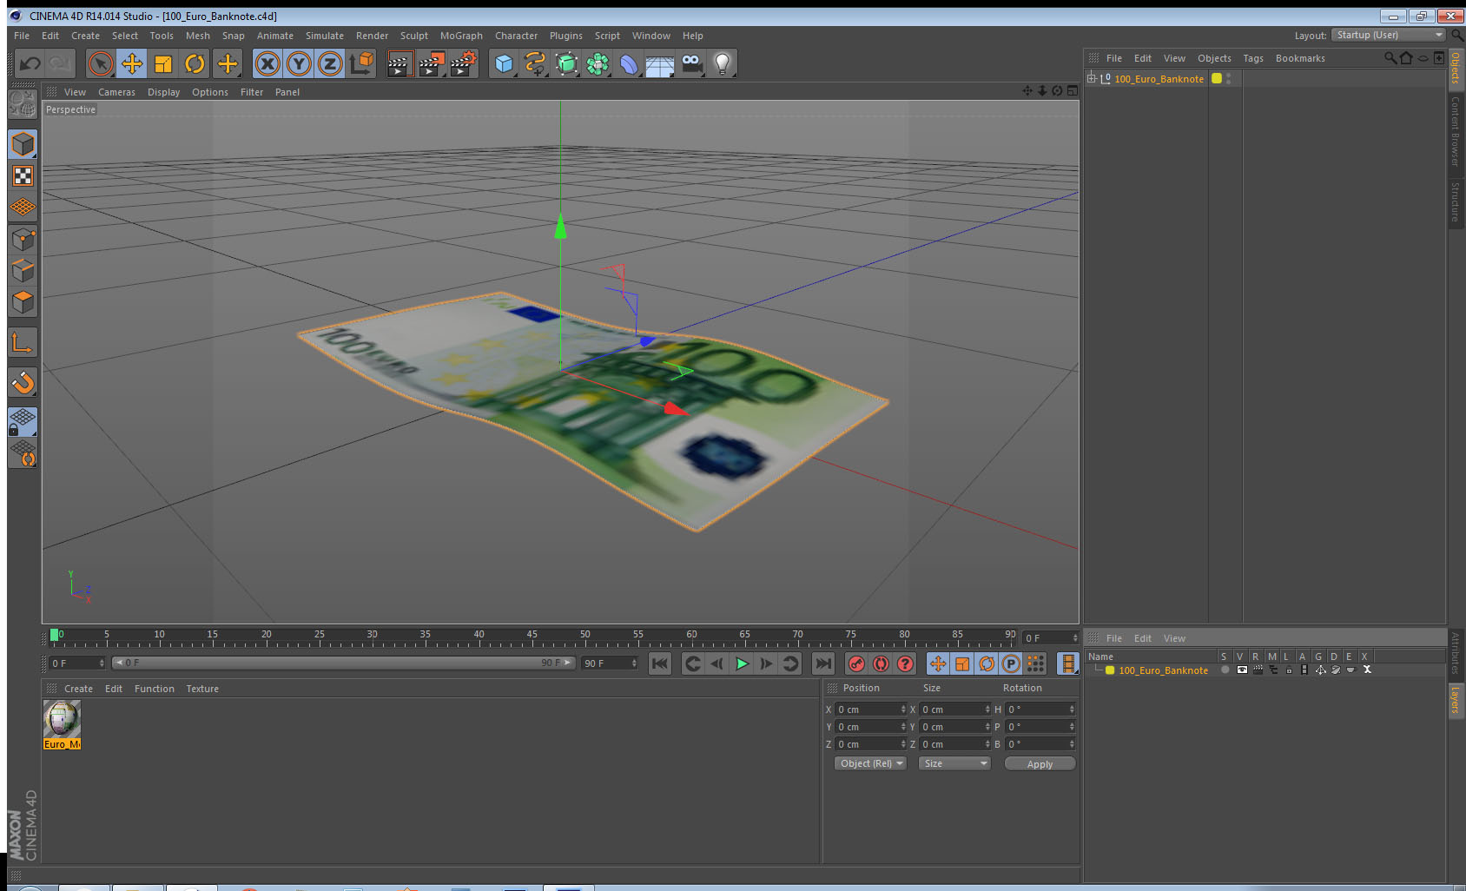The width and height of the screenshot is (1466, 891).
Task: Select Points mode in left sidebar
Action: (23, 240)
